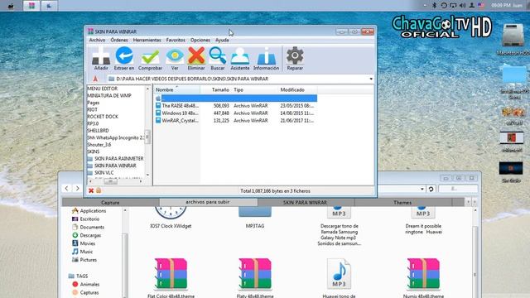Open the Archivo menu
Viewport: 530px width, 298px height.
point(97,40)
